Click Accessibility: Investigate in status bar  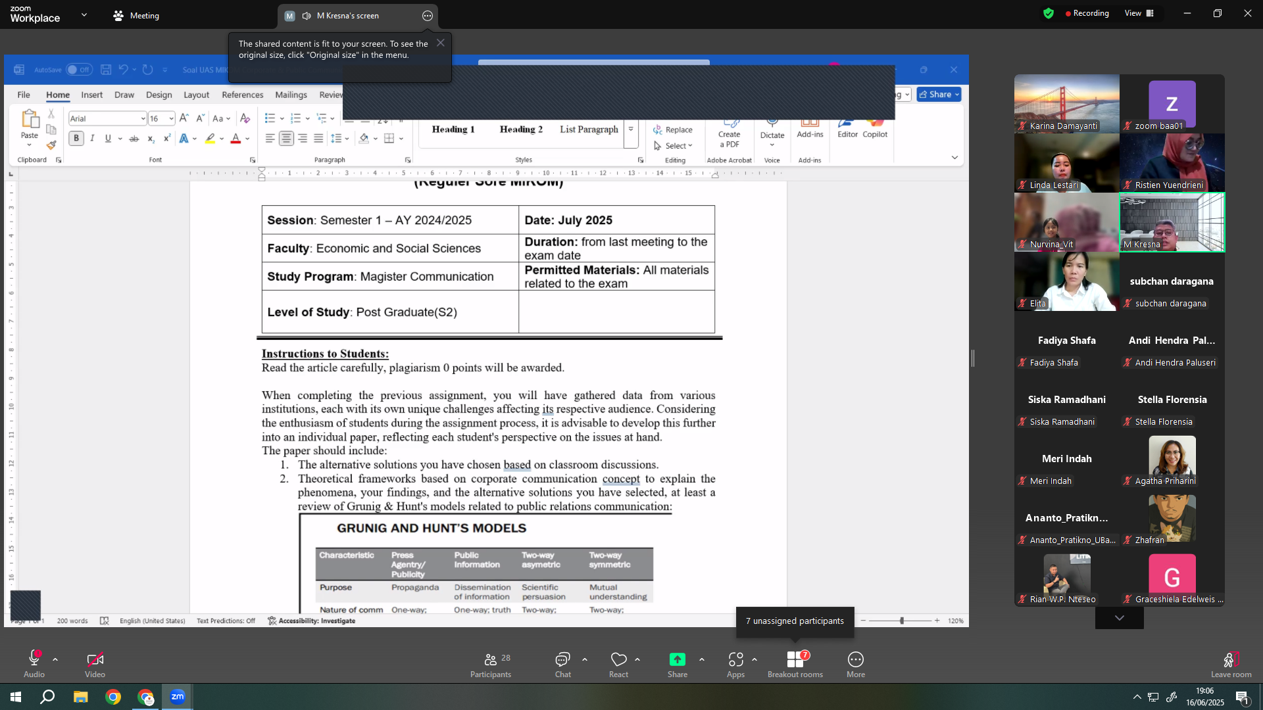tap(311, 621)
